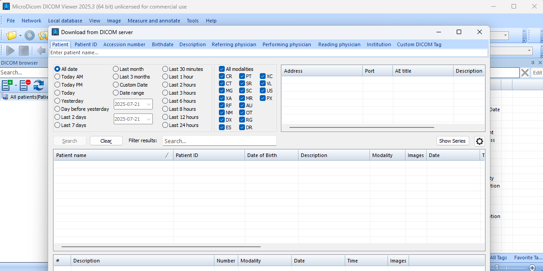Click the gray X clear icon beside Edit
The image size is (543, 271).
(x=525, y=73)
